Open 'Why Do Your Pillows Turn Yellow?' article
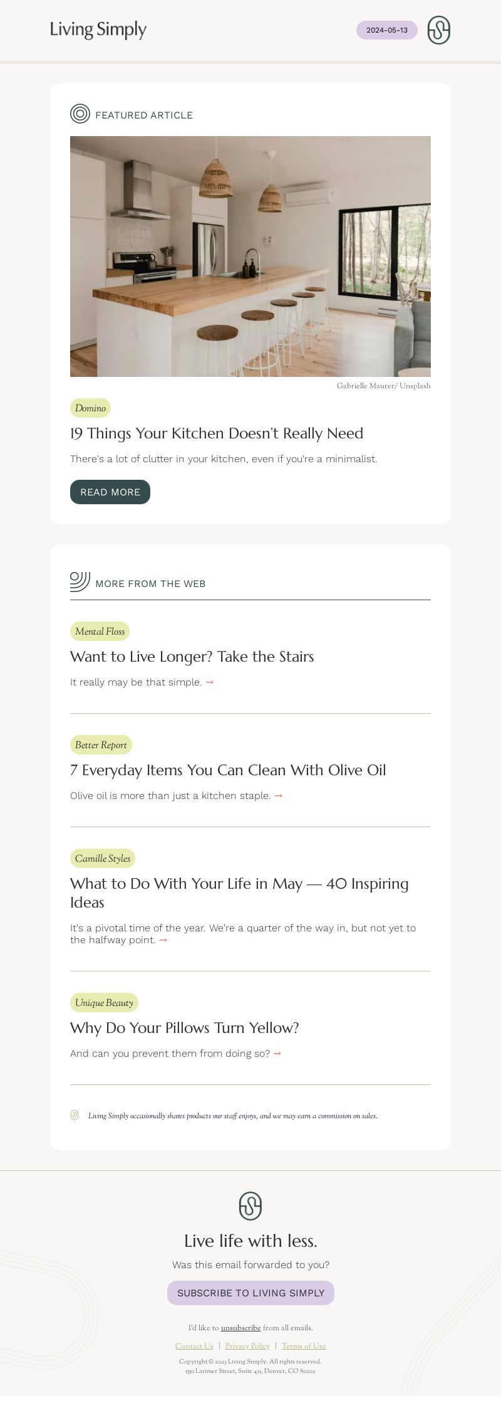This screenshot has width=501, height=1408. pos(185,1028)
